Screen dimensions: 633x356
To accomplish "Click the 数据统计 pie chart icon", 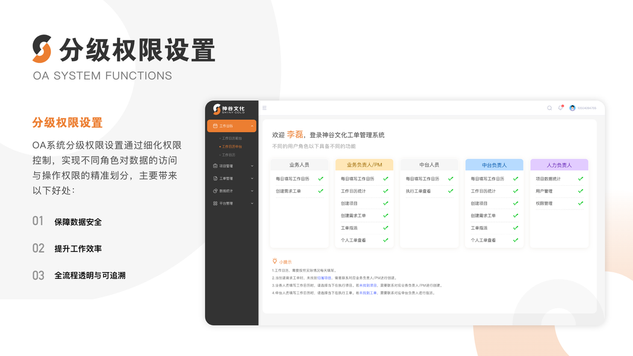I will click(x=215, y=191).
